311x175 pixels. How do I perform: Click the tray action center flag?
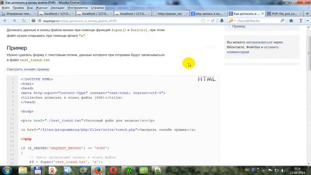270,170
